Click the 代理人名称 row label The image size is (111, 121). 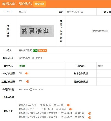click(x=8, y=97)
